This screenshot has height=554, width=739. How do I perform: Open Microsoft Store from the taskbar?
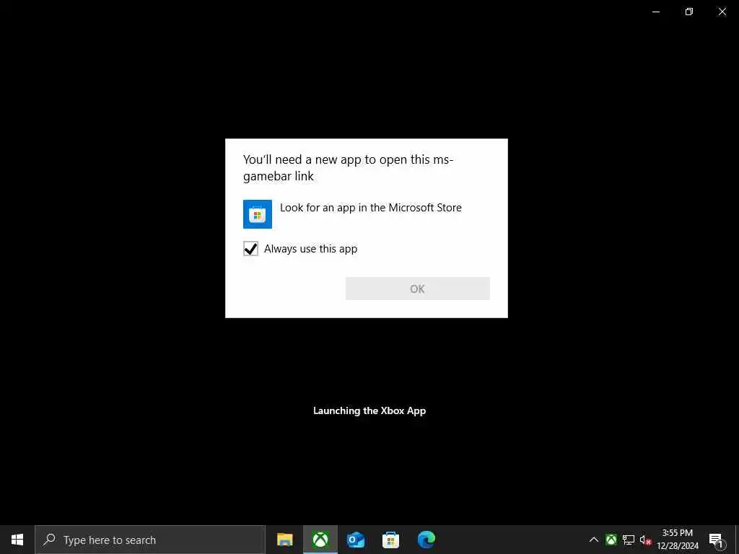point(390,540)
